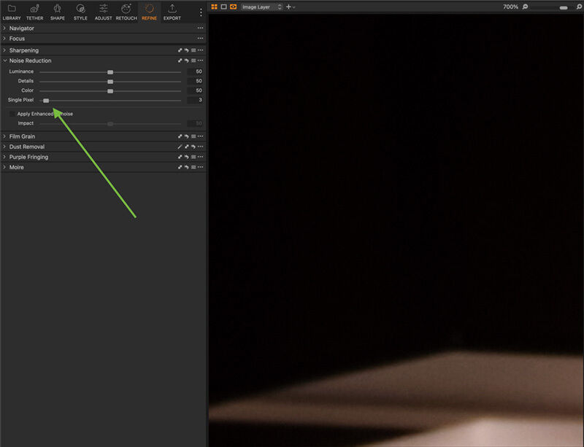Viewport: 584px width, 447px height.
Task: Reset the Sharpening tool adjustments
Action: click(187, 50)
